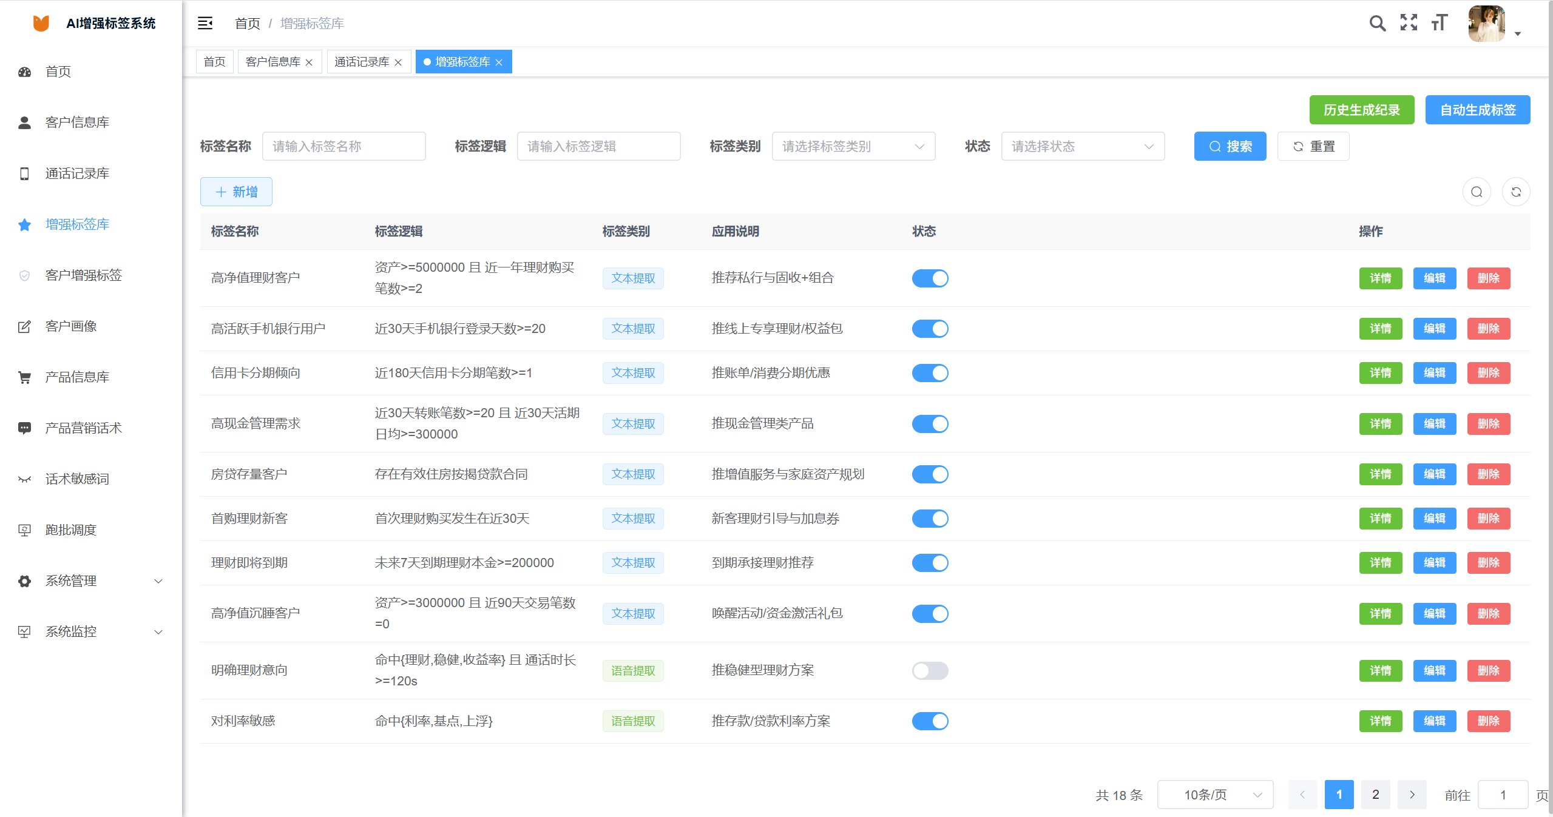
Task: Close the 客户信息库 tab
Action: [310, 61]
